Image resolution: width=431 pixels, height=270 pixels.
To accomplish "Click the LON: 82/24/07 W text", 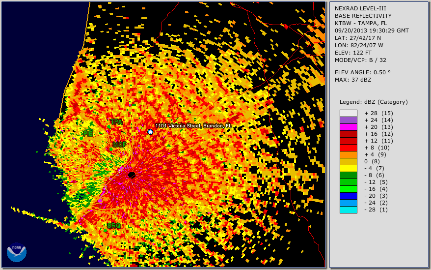I will [359, 45].
